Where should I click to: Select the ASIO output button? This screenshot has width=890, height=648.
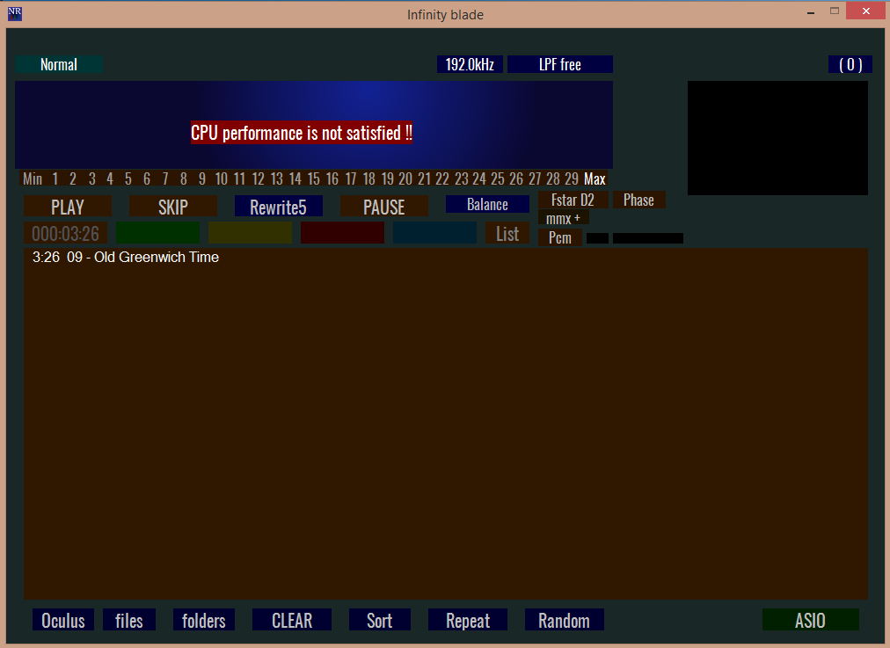[811, 620]
